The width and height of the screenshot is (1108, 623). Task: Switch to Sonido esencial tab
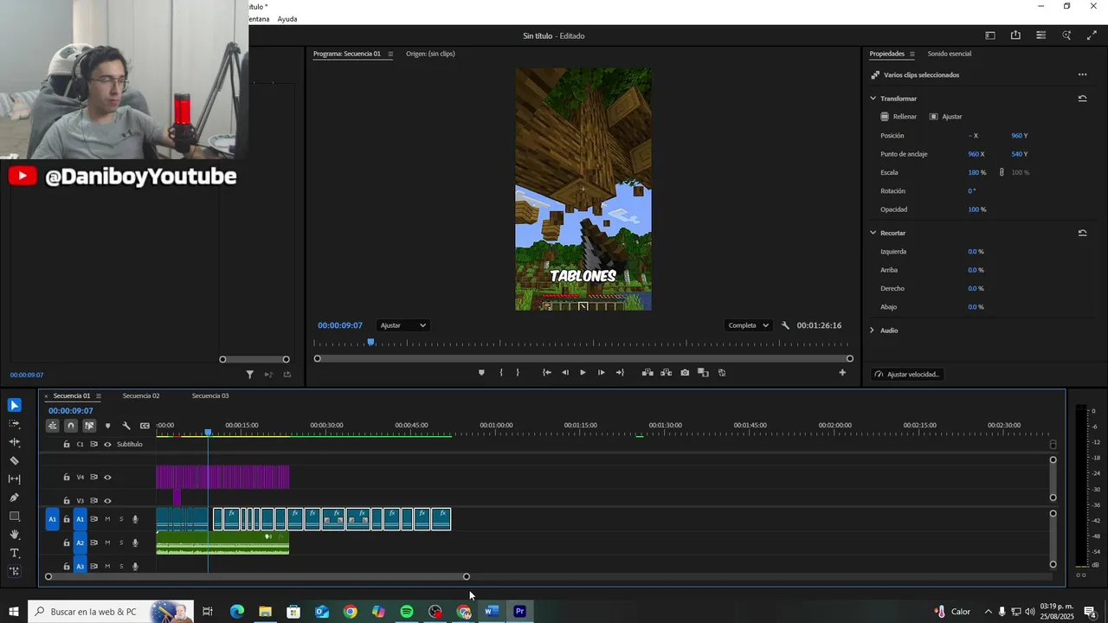click(950, 54)
